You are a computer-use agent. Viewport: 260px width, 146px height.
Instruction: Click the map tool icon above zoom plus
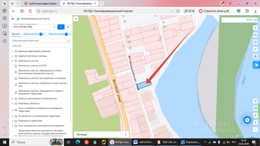(255, 115)
